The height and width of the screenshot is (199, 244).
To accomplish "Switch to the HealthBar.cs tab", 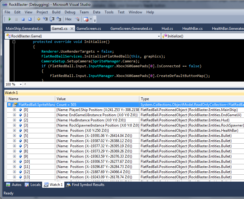I will tap(192, 29).
